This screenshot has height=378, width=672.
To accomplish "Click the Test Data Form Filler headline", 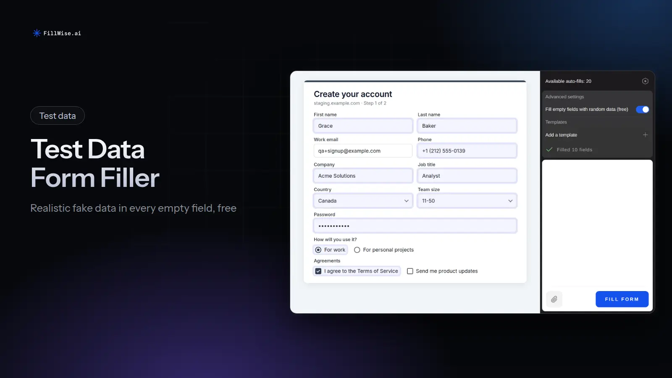I will point(95,163).
